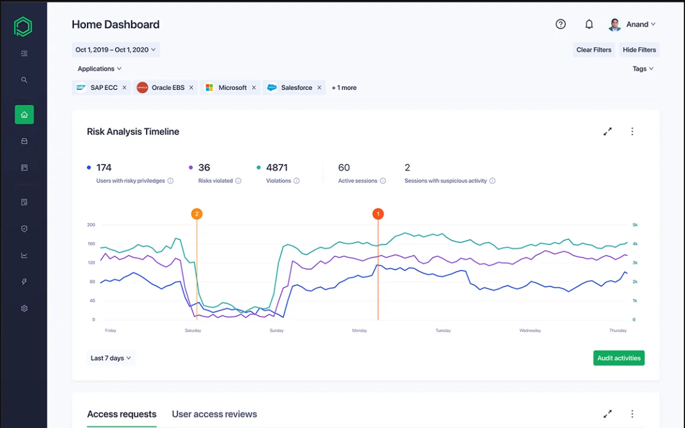This screenshot has width=685, height=428.
Task: Remove the Microsoft filter chip
Action: (254, 88)
